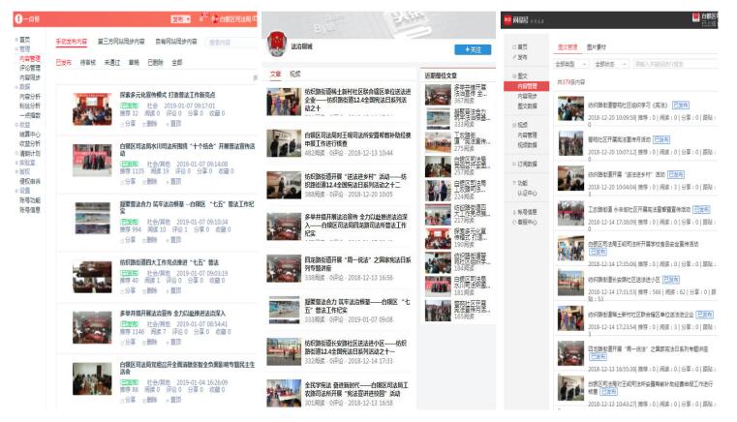Open thumbnail of first article in right panel

570,108
